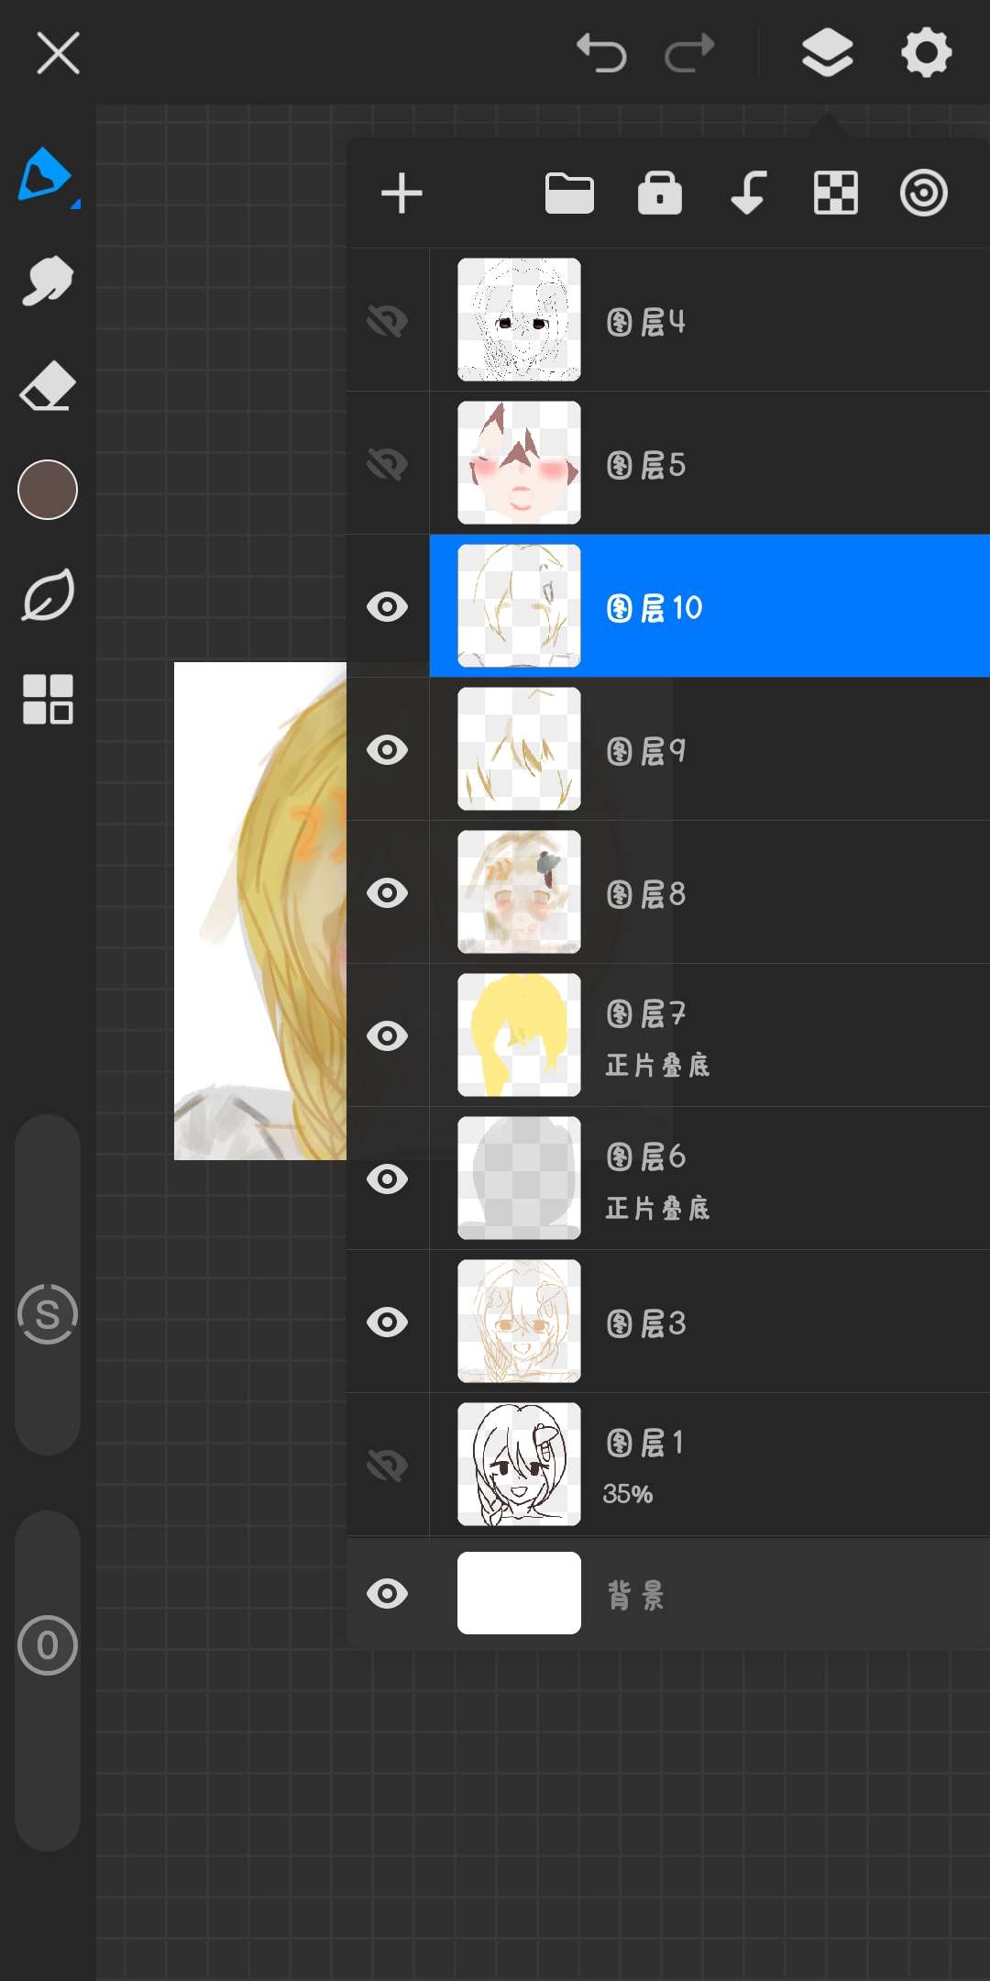Image resolution: width=990 pixels, height=1981 pixels.
Task: Show hidden layer 图层4
Action: [387, 320]
